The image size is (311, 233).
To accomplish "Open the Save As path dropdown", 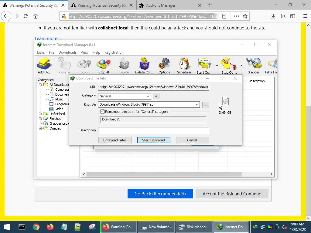I will click(x=197, y=104).
